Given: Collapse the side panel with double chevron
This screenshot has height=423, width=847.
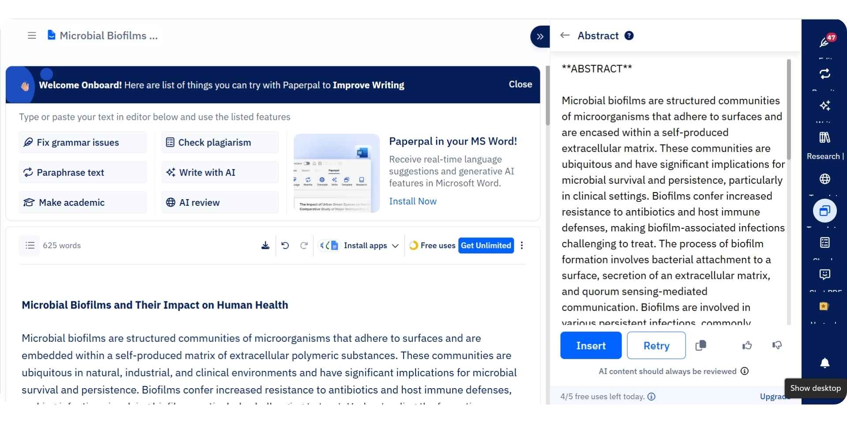Looking at the screenshot, I should [x=540, y=37].
